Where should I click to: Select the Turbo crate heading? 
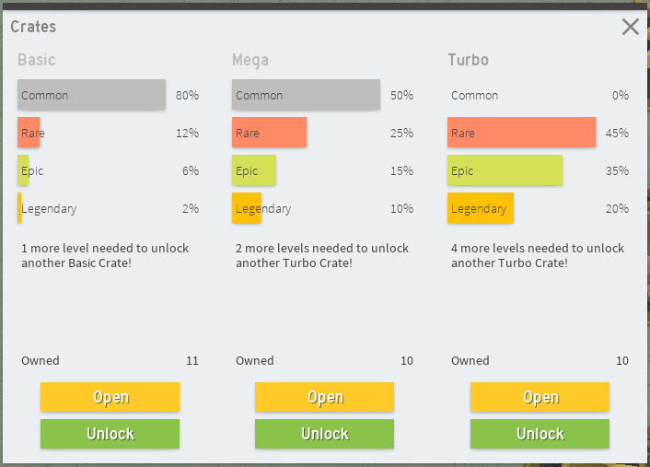(468, 60)
